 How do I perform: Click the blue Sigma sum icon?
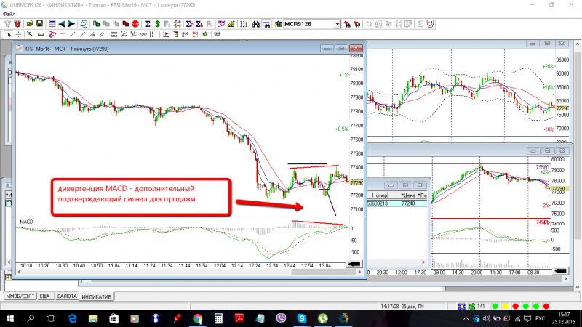click(148, 24)
